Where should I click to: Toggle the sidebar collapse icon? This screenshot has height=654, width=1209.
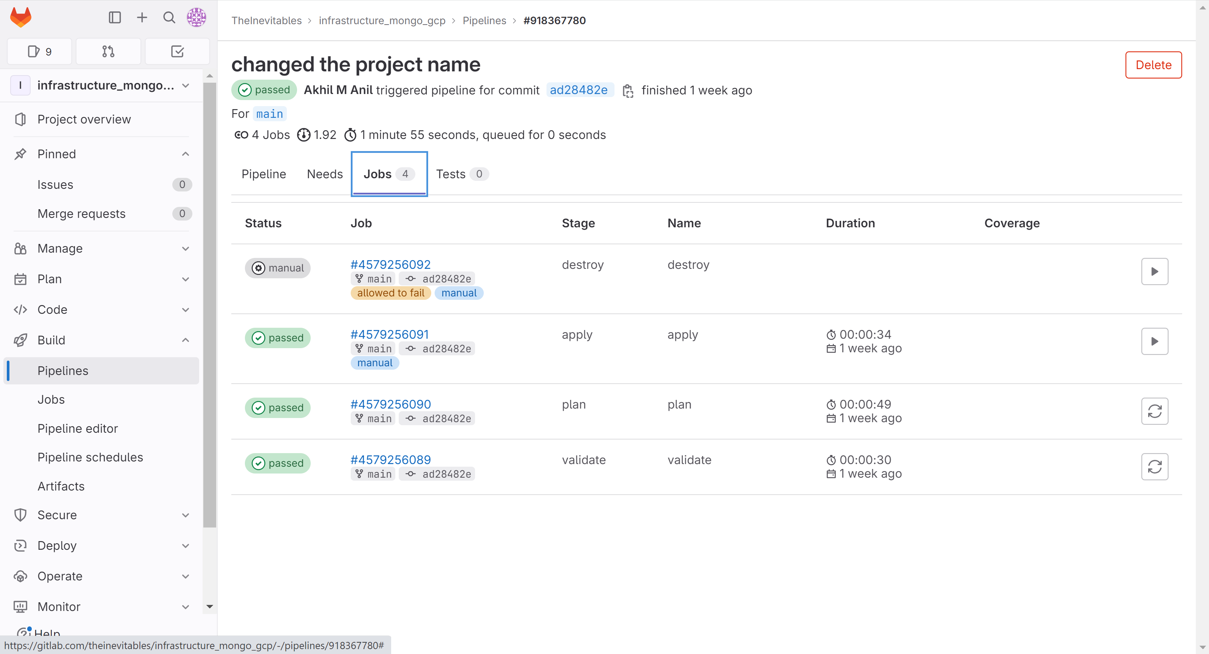(x=115, y=17)
